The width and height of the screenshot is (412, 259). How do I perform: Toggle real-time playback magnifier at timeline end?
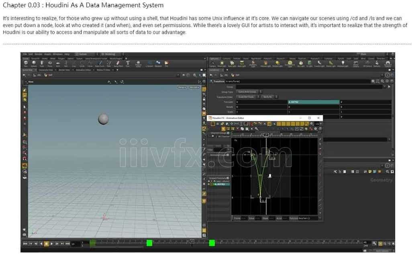click(x=374, y=243)
